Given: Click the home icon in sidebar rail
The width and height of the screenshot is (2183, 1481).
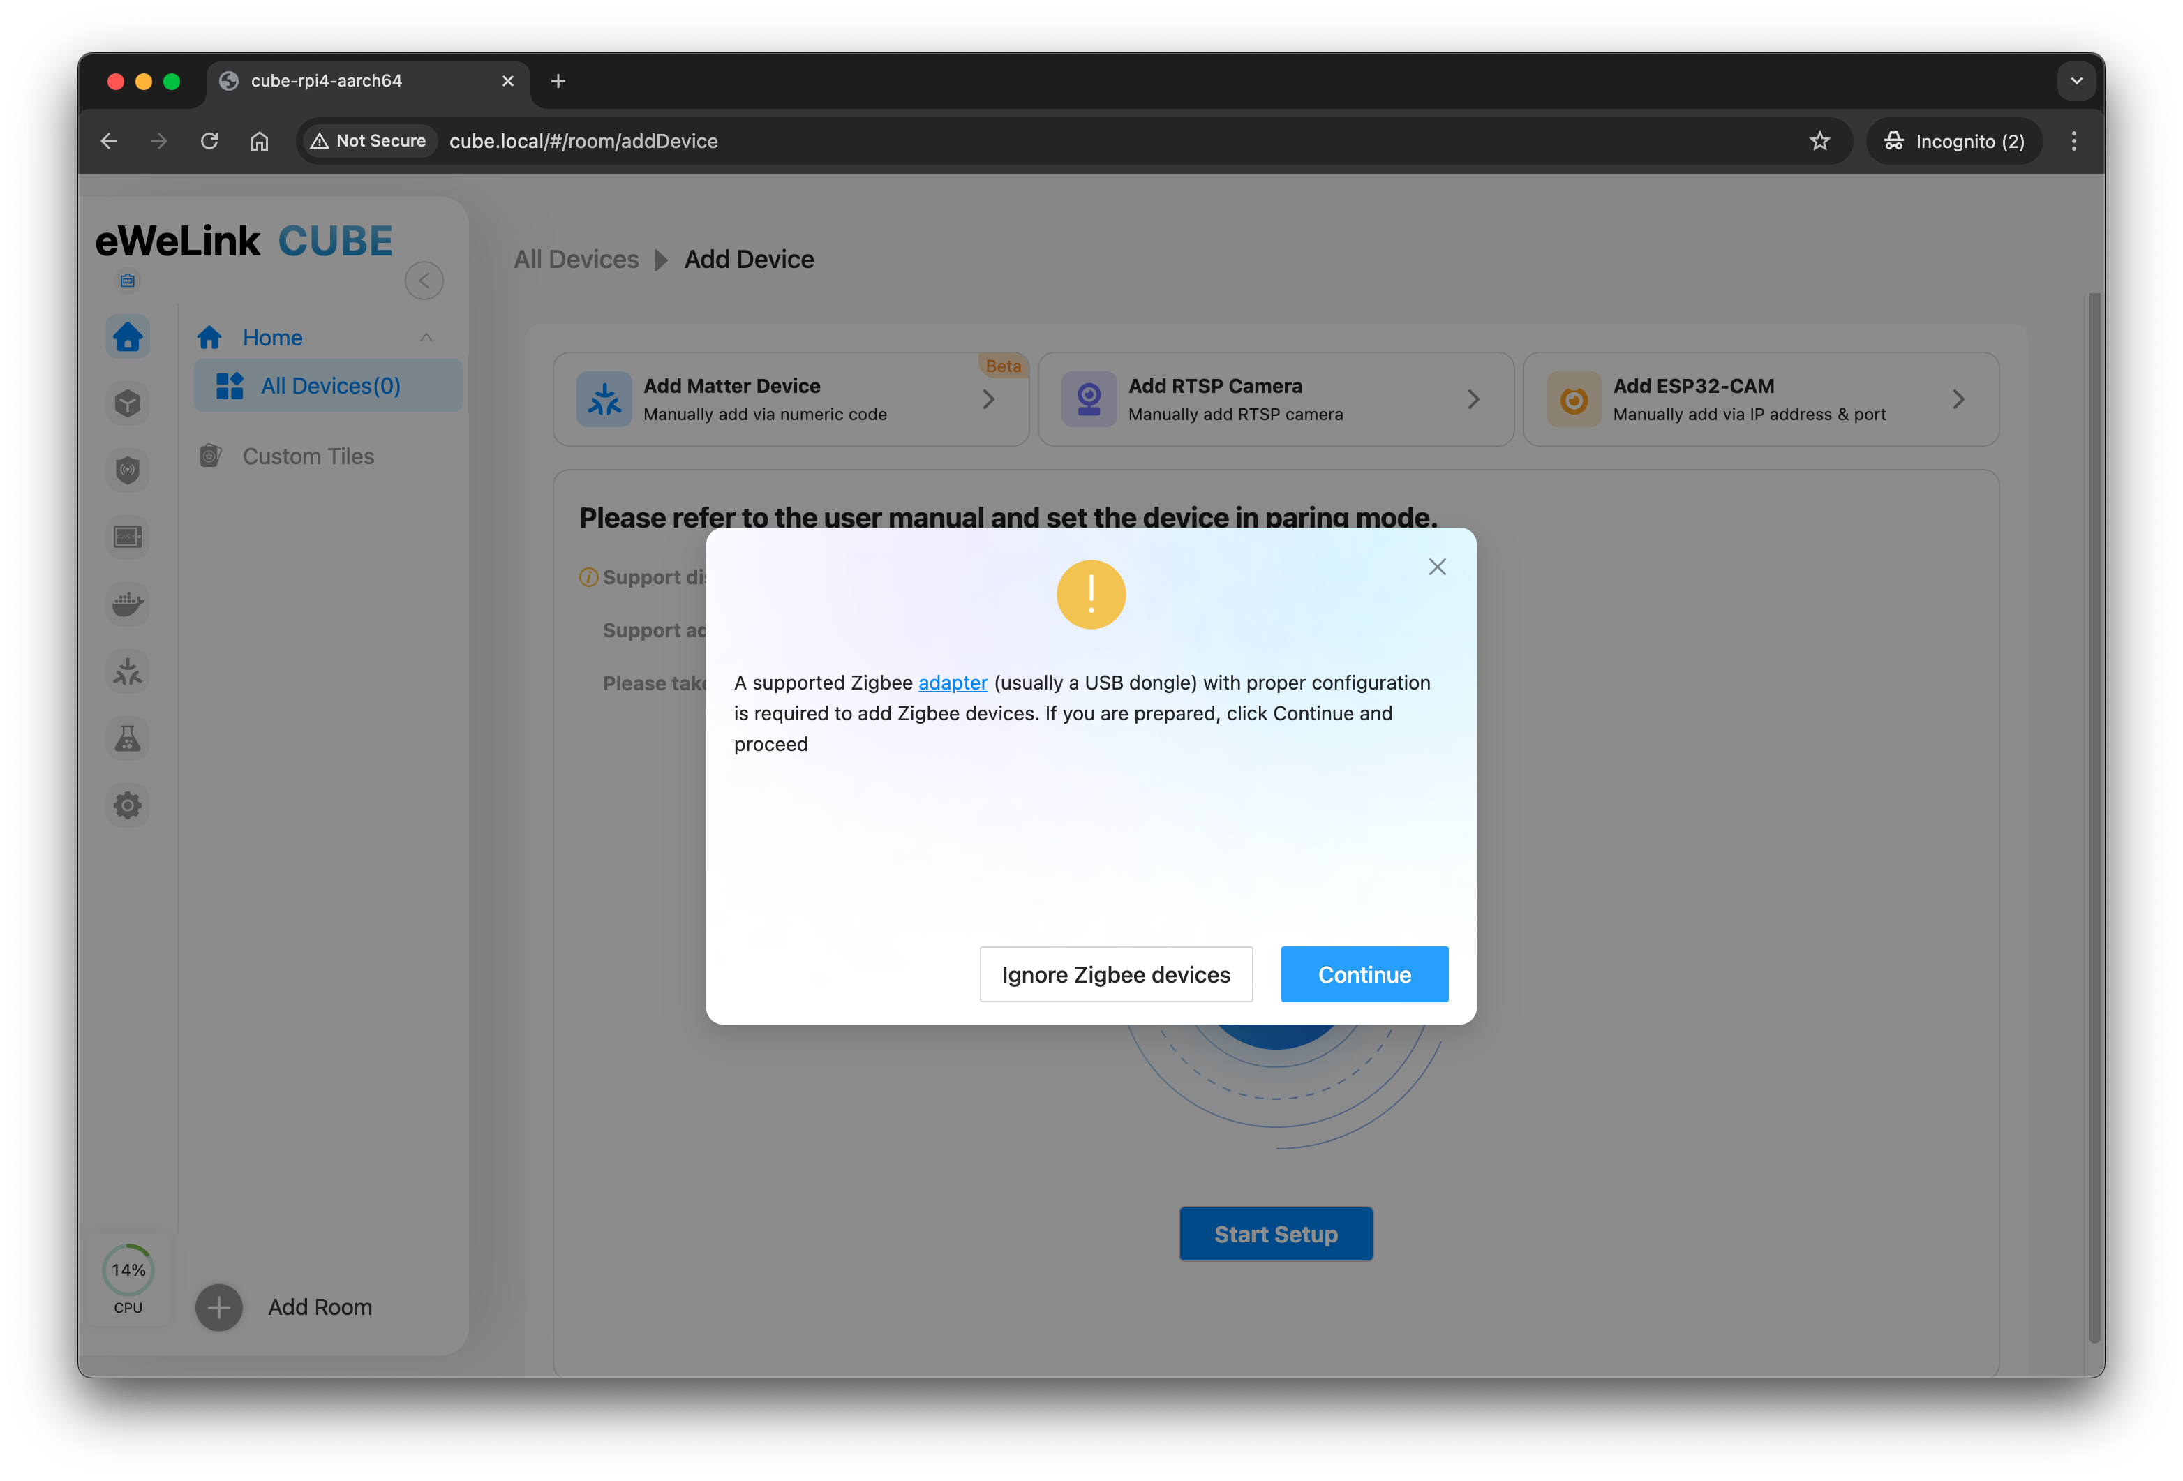Looking at the screenshot, I should (128, 336).
